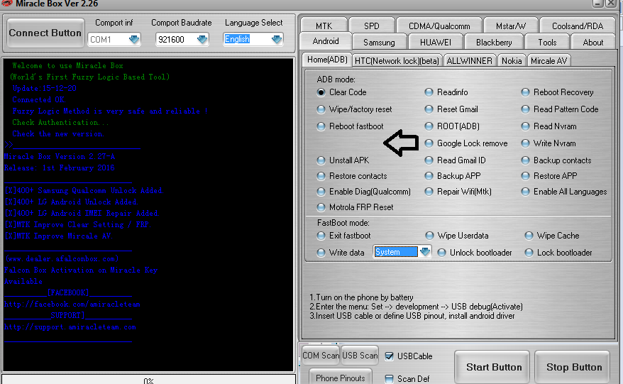
Task: Choose Wipe/factory reset radio button
Action: (321, 109)
